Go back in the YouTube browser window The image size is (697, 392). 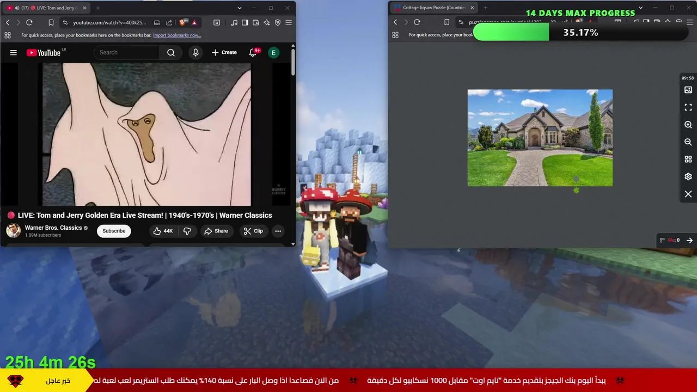[x=8, y=22]
